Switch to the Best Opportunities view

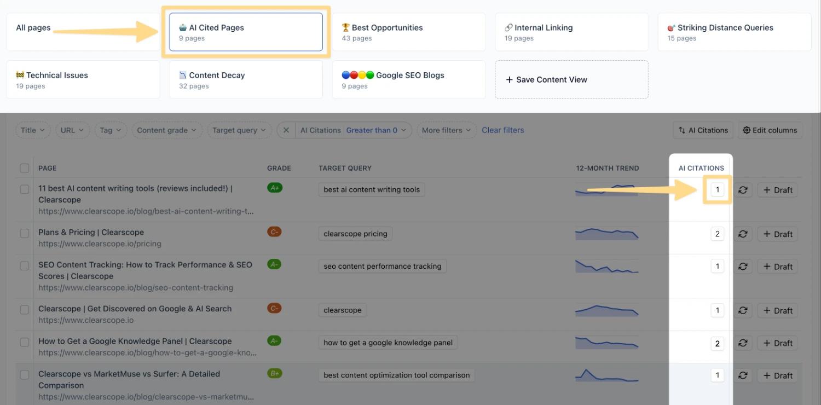[408, 32]
